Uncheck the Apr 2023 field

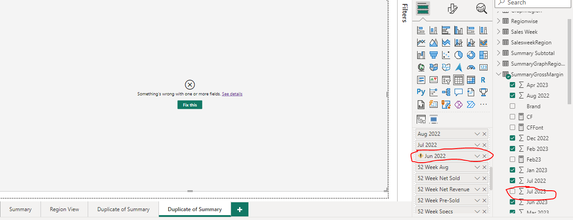coord(512,85)
